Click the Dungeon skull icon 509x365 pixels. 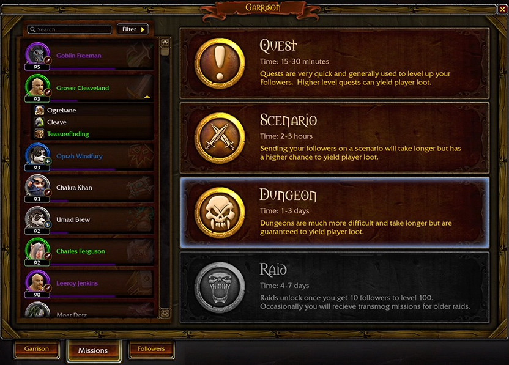[x=220, y=213]
